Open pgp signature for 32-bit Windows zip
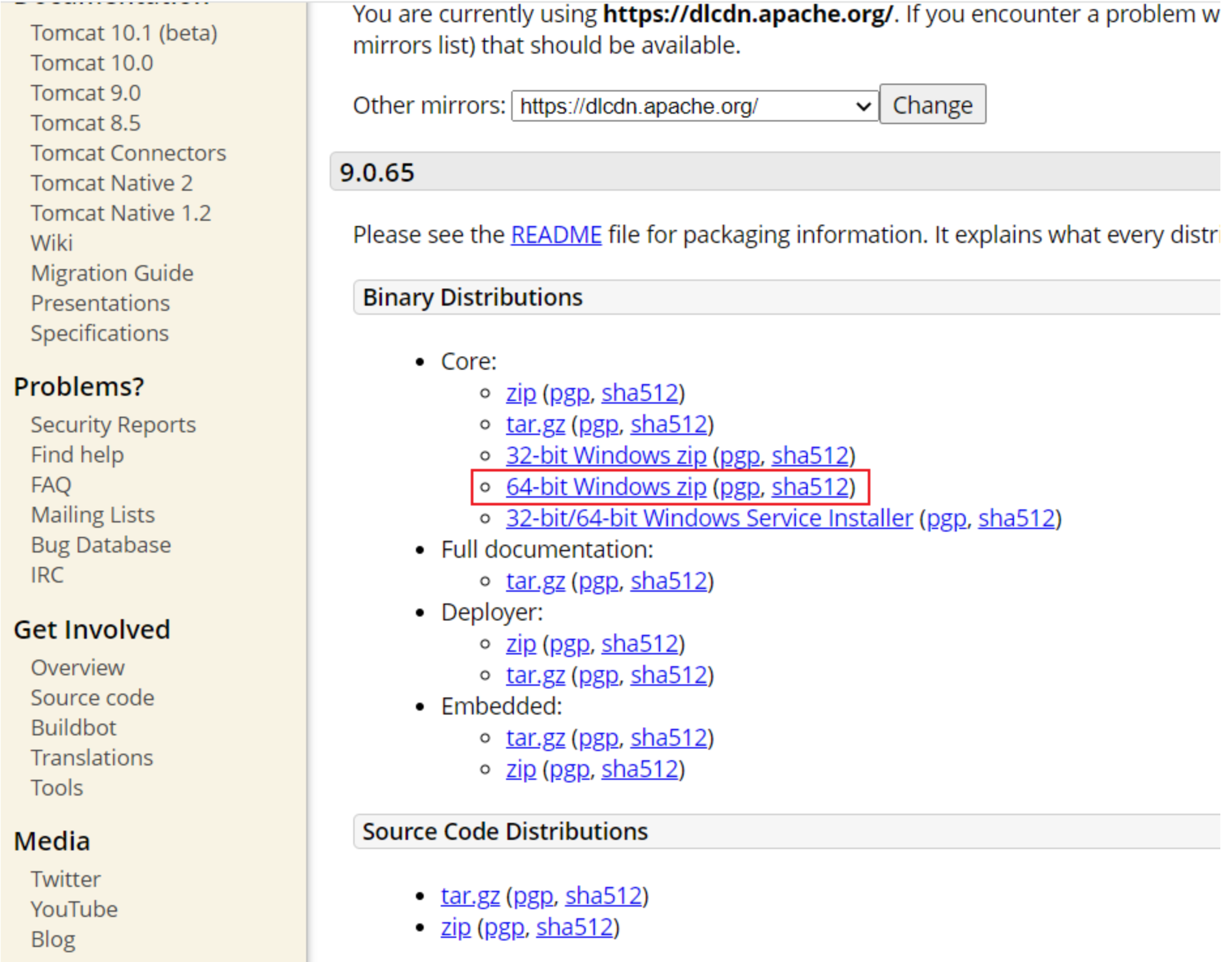This screenshot has height=962, width=1221. 740,455
